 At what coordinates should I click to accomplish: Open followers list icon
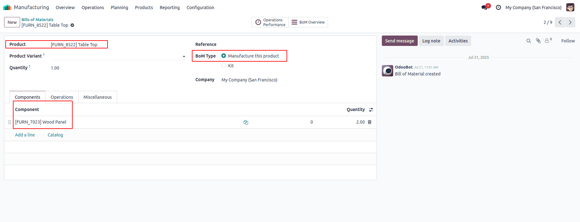(x=548, y=41)
